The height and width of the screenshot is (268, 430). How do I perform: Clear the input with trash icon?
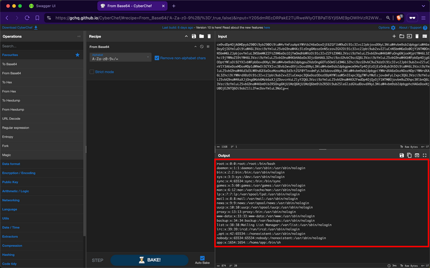[417, 37]
